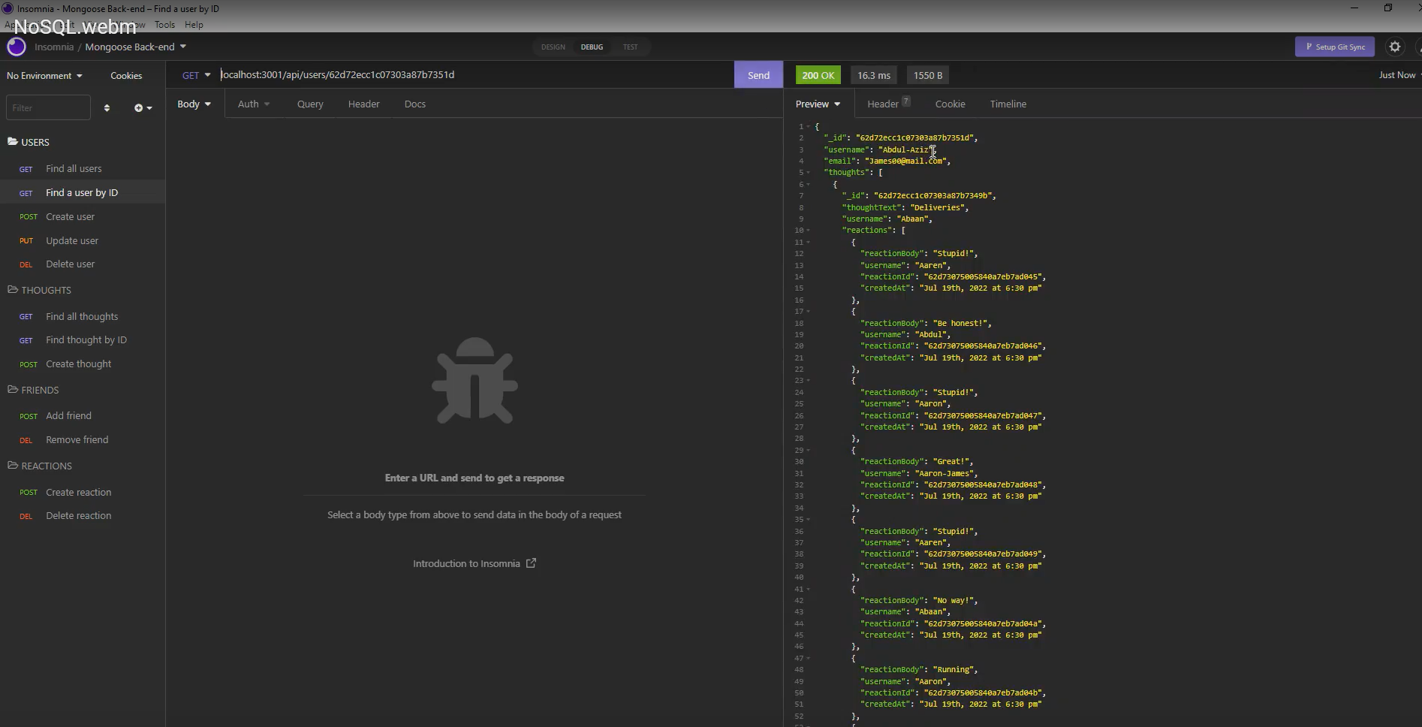Open external link icon beside Introduction to Insomnia
This screenshot has width=1422, height=727.
point(531,563)
